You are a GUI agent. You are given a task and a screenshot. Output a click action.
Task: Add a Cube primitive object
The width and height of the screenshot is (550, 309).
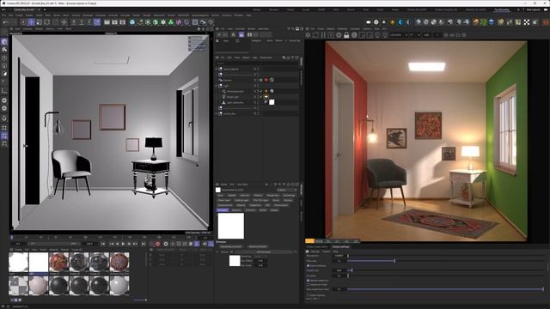click(132, 22)
